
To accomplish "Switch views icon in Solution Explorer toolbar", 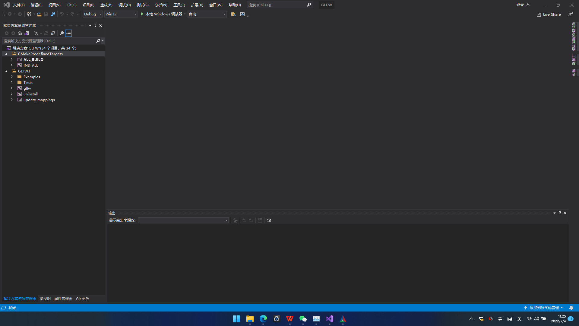I will (x=27, y=33).
